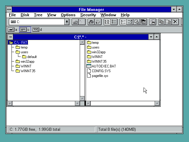
Task: Click the Stop Sharing folder icon
Action: pyautogui.click(x=98, y=22)
